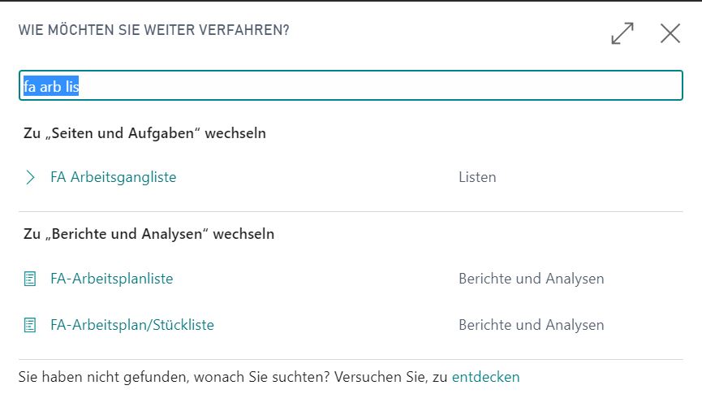Open the FA-Arbeitsplanliste report
This screenshot has height=394, width=702.
click(x=111, y=279)
